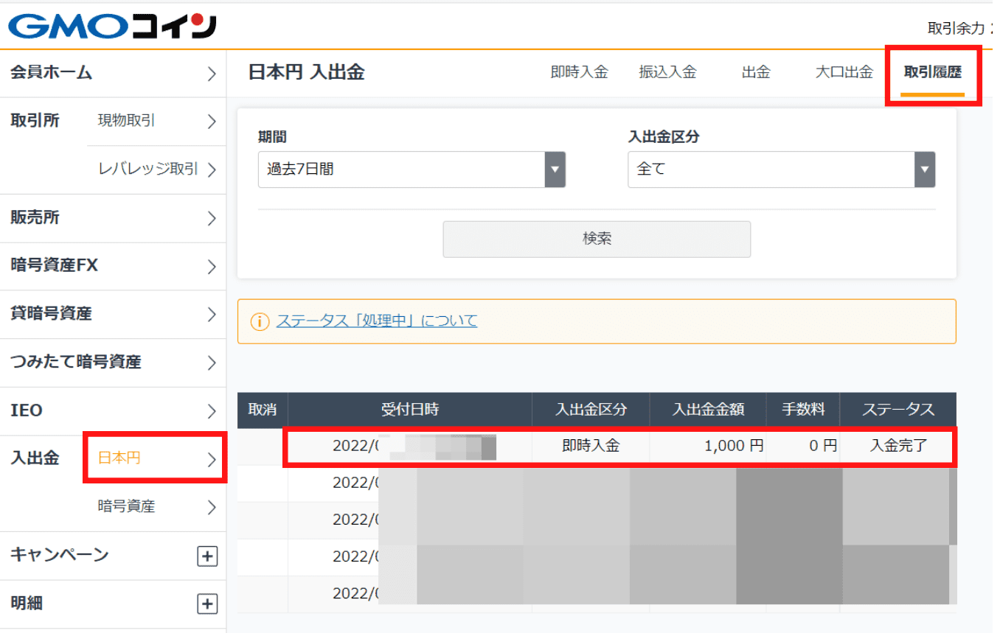The image size is (1000, 633).
Task: Open 現物取引 under 取引所
Action: 157,121
